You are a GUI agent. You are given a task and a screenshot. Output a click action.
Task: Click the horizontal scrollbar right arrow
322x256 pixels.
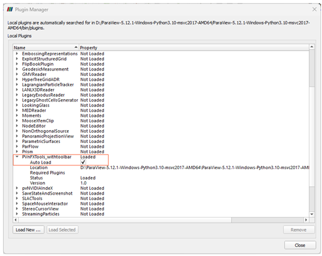[x=306, y=220]
